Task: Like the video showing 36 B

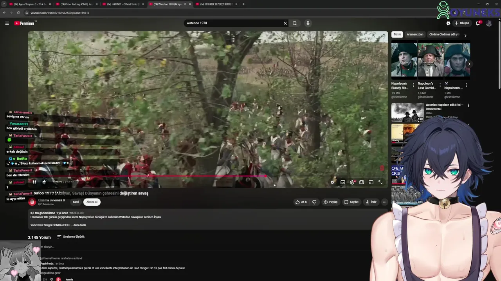Action: (301, 202)
